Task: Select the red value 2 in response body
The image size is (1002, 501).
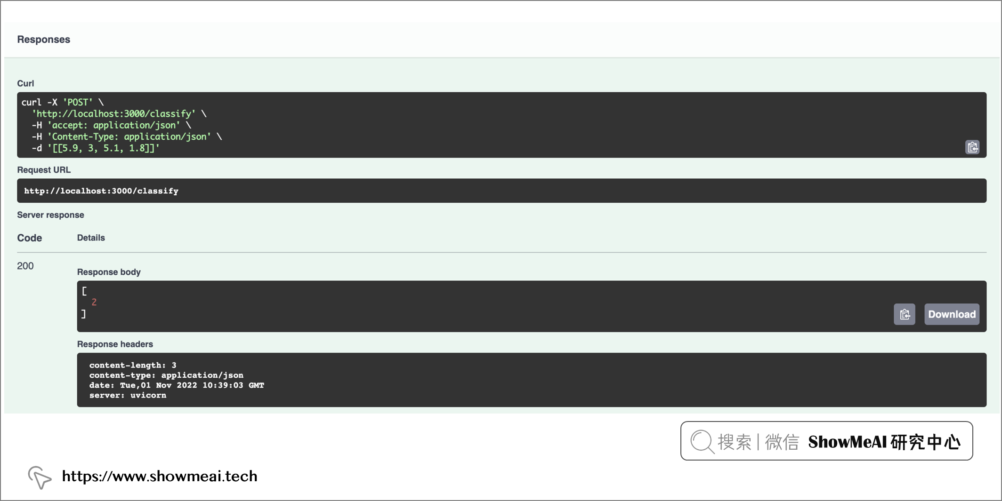Action: (x=94, y=302)
